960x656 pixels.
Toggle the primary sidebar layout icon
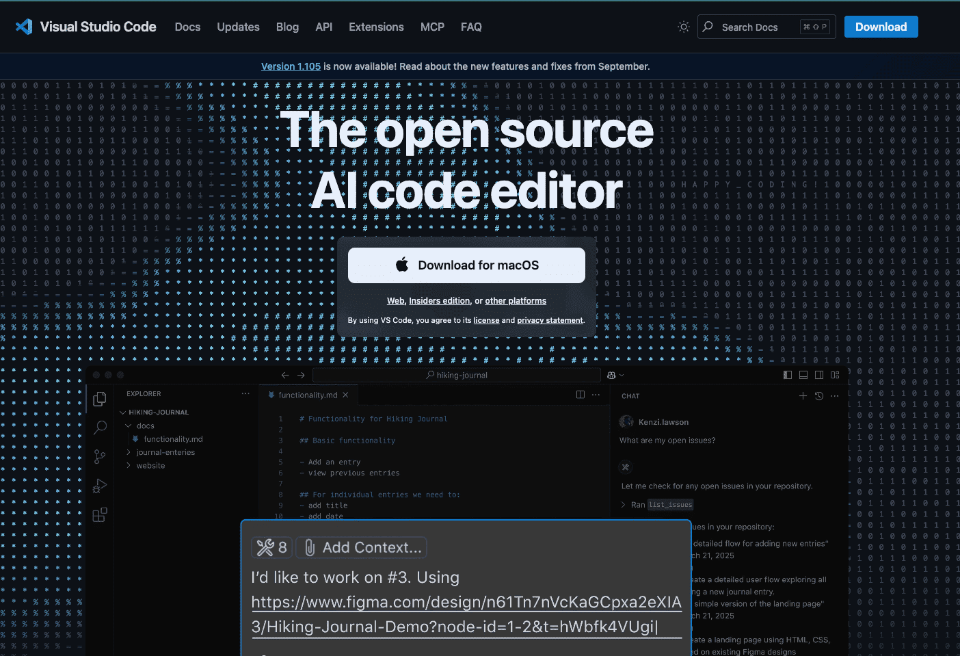pos(788,375)
